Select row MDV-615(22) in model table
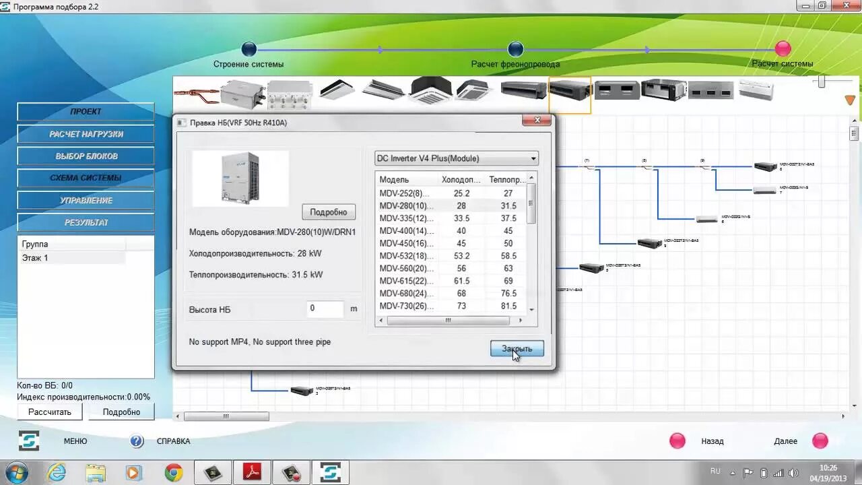 451,281
